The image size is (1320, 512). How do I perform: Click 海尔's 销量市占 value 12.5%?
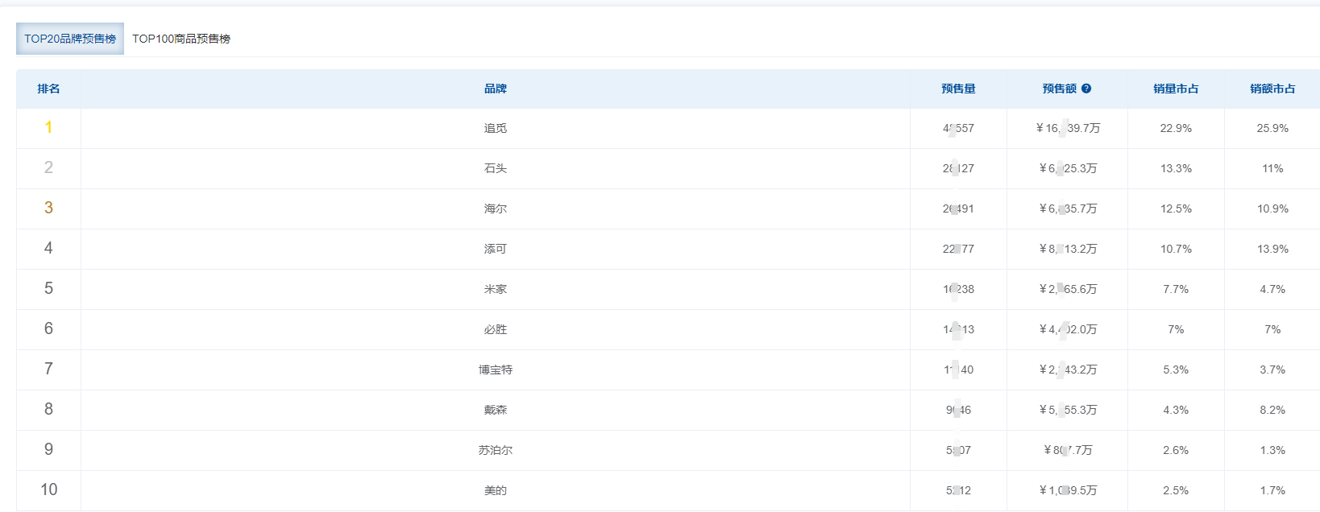click(1176, 209)
